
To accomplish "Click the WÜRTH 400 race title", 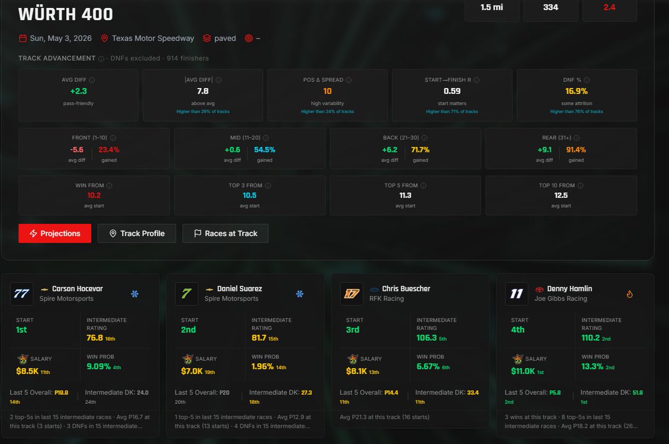I will [x=66, y=14].
